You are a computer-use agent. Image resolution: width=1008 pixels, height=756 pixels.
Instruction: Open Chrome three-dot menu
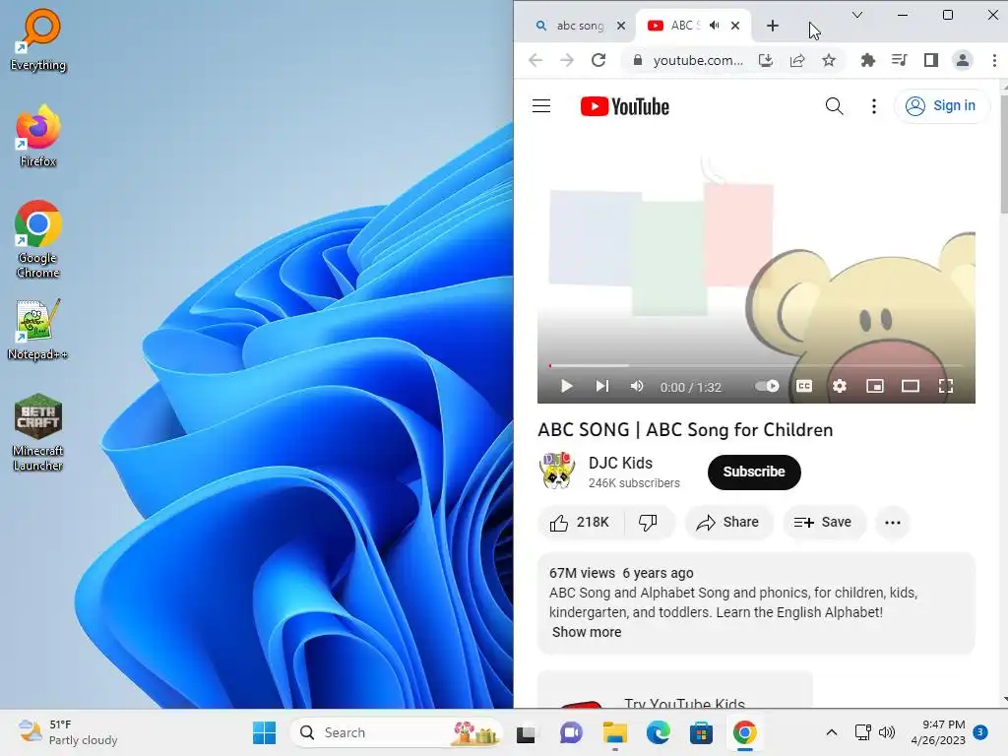(994, 60)
